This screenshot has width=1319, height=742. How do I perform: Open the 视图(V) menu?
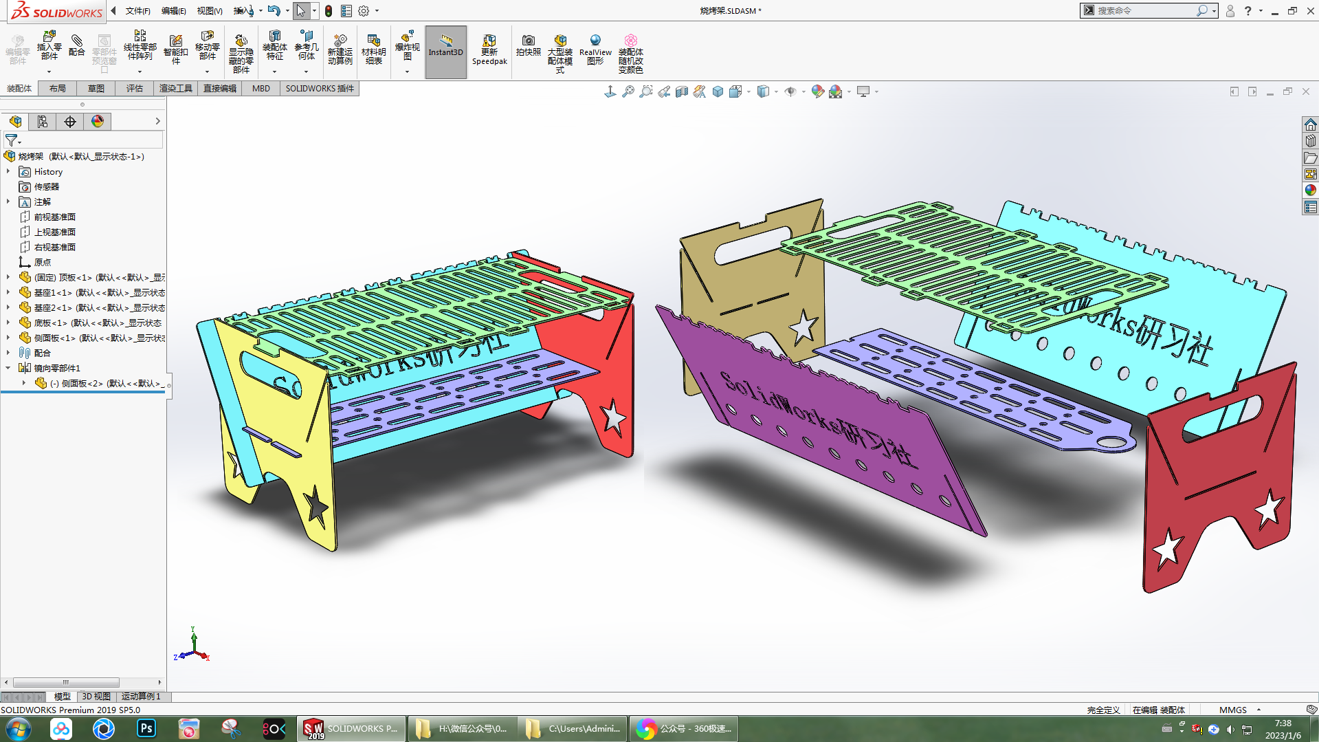click(x=209, y=11)
